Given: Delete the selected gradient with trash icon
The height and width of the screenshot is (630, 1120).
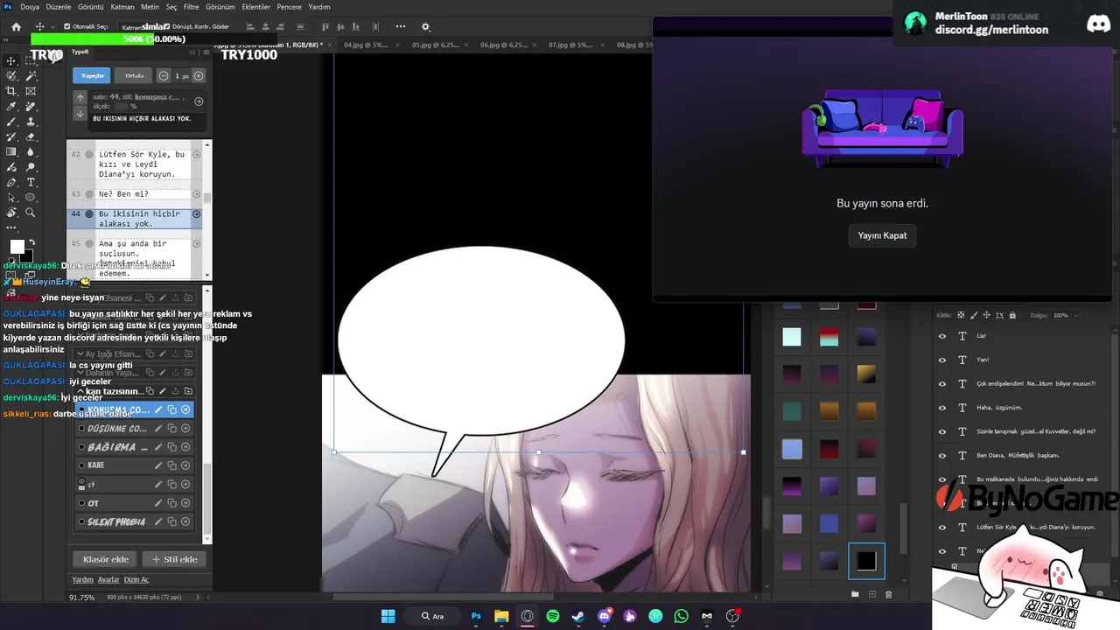Looking at the screenshot, I should point(888,594).
